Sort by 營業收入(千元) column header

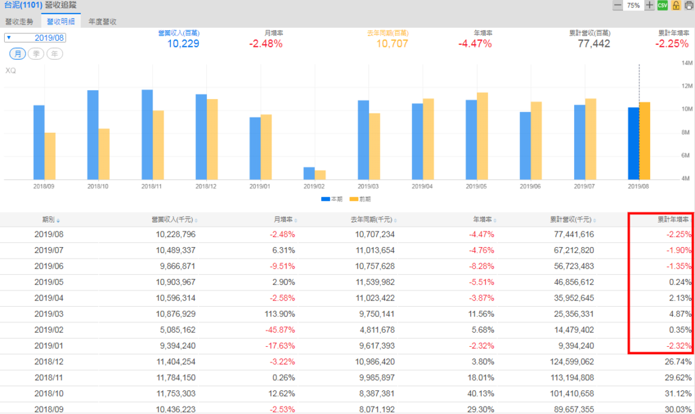174,219
